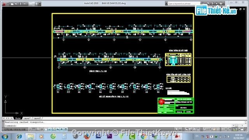
Task: Click the Zoom magnifier in status bar
Action: 190,129
